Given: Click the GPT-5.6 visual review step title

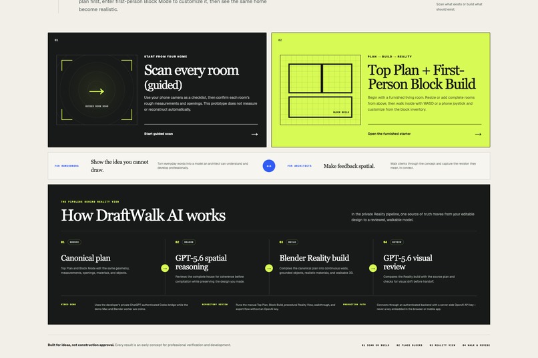Looking at the screenshot, I should click(x=408, y=262).
